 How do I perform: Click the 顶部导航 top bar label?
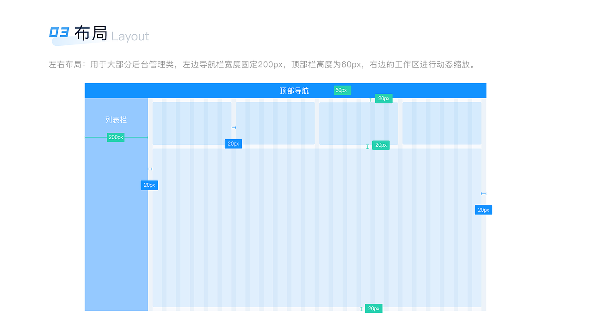(294, 91)
